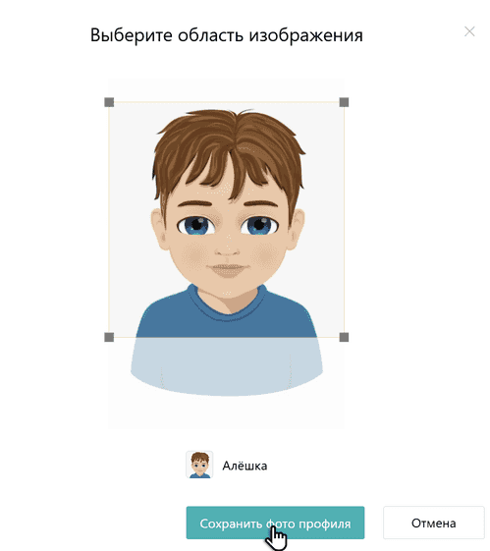Click the top-right crop handle

click(344, 102)
